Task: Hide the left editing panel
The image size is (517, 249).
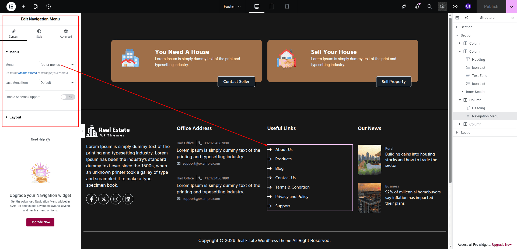Action: click(x=83, y=131)
